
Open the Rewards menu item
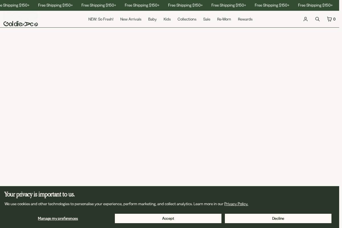pyautogui.click(x=245, y=19)
